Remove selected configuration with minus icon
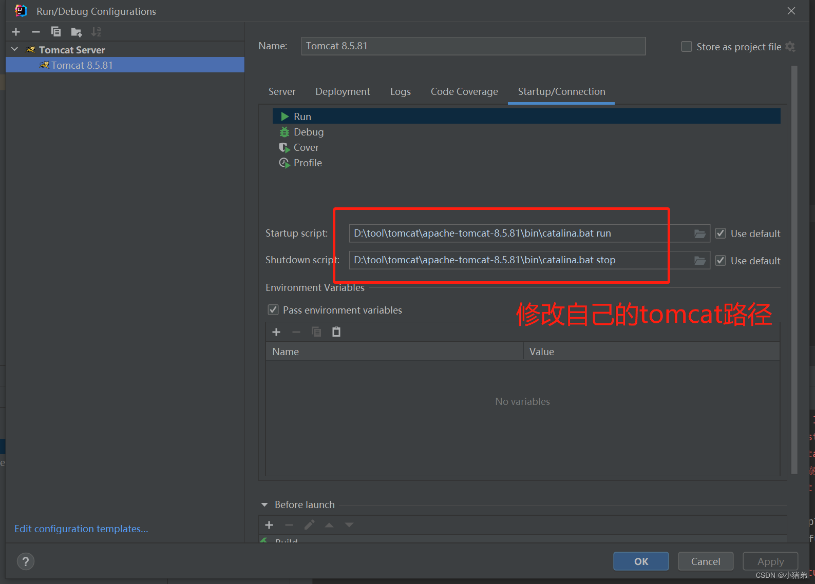 [x=35, y=32]
